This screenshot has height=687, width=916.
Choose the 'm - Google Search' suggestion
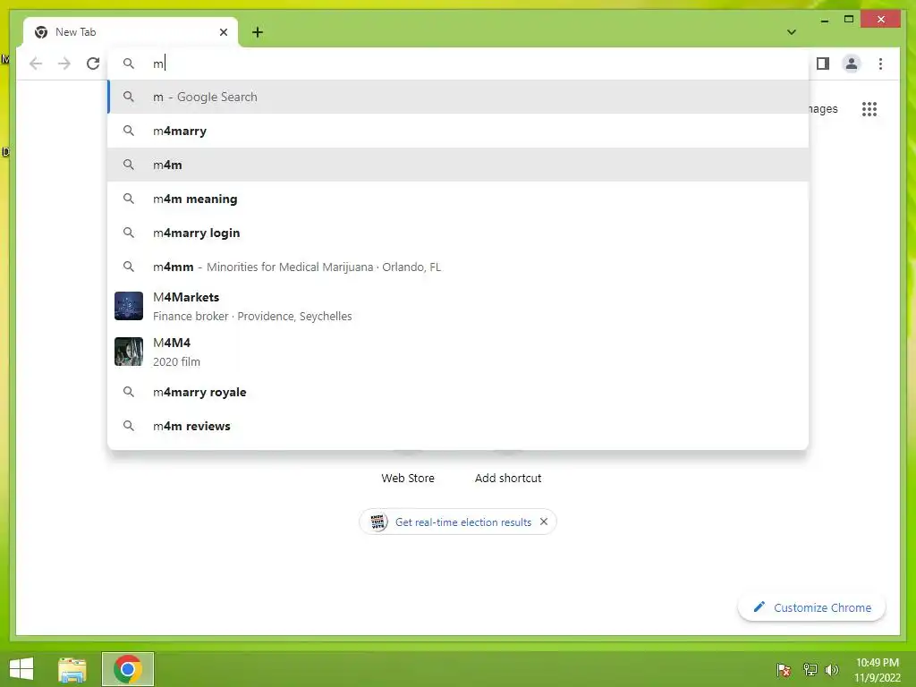pyautogui.click(x=458, y=97)
